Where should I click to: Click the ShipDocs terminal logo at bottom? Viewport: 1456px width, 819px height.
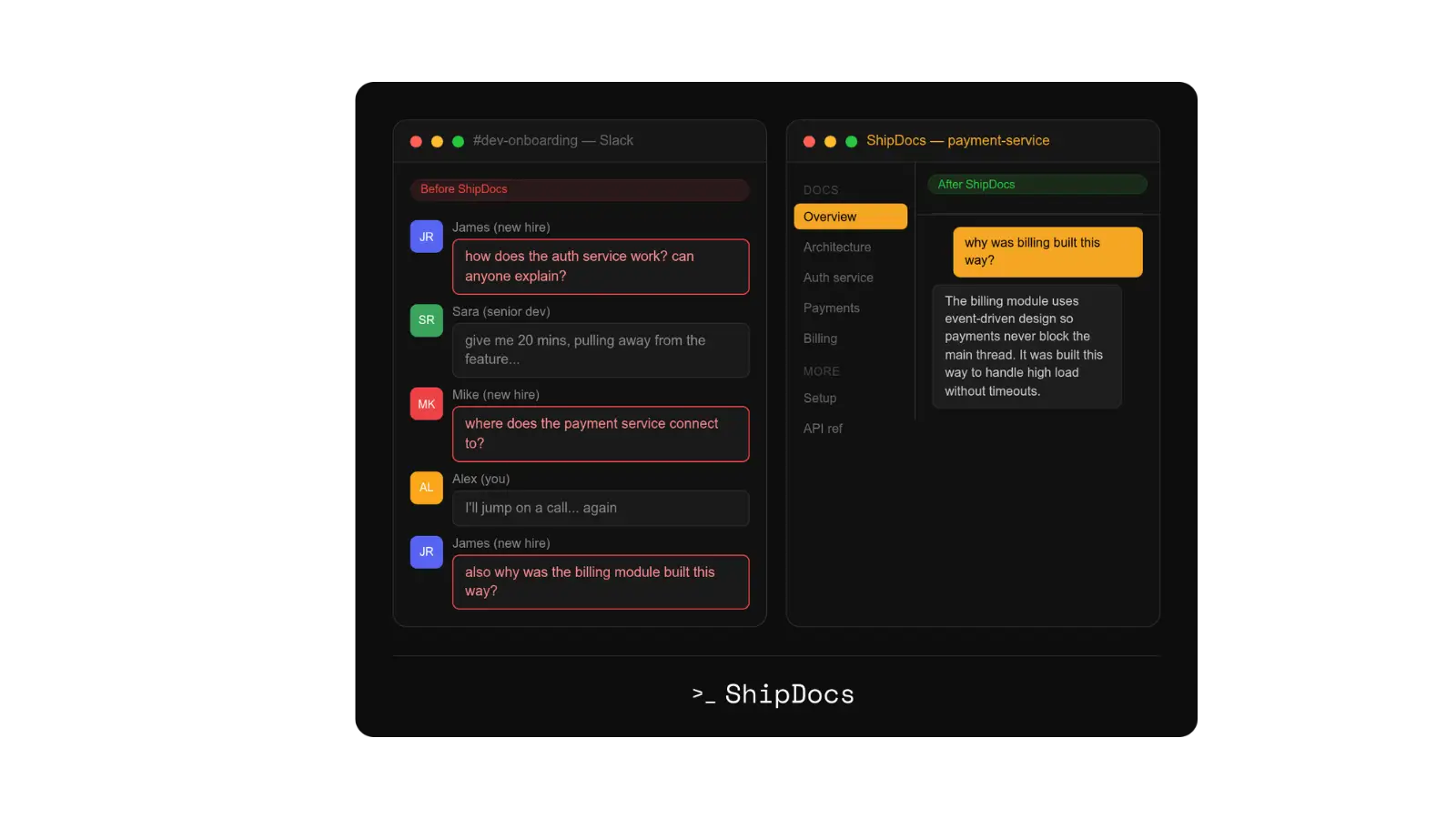point(772,693)
